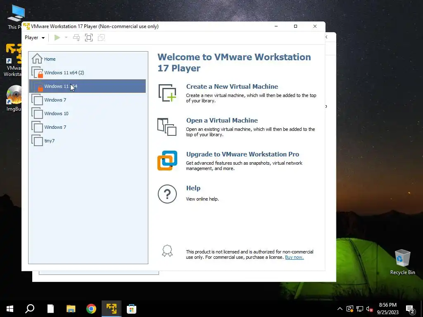Click the green Play virtual machine button
Image resolution: width=423 pixels, height=317 pixels.
pos(57,38)
